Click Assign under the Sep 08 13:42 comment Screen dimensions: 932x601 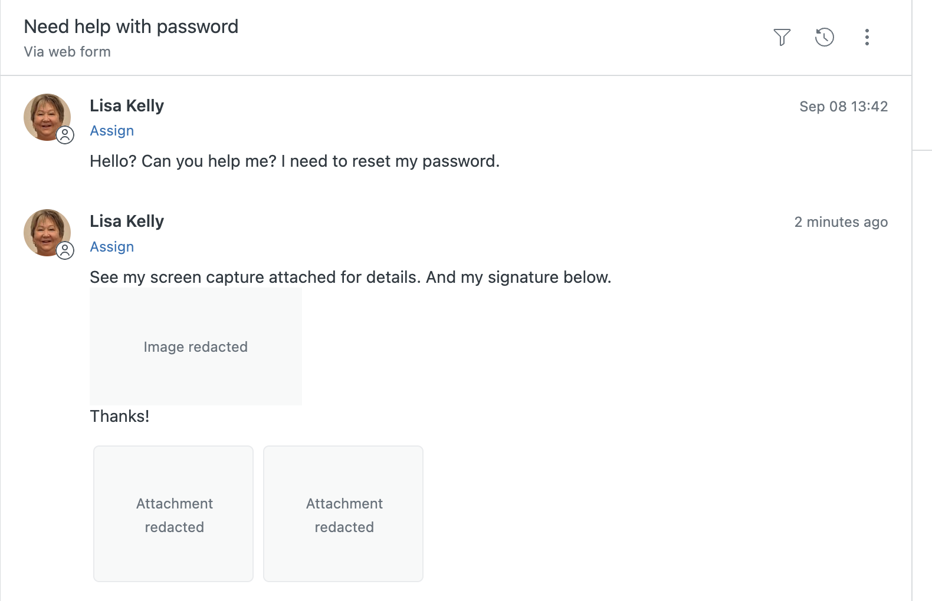112,131
